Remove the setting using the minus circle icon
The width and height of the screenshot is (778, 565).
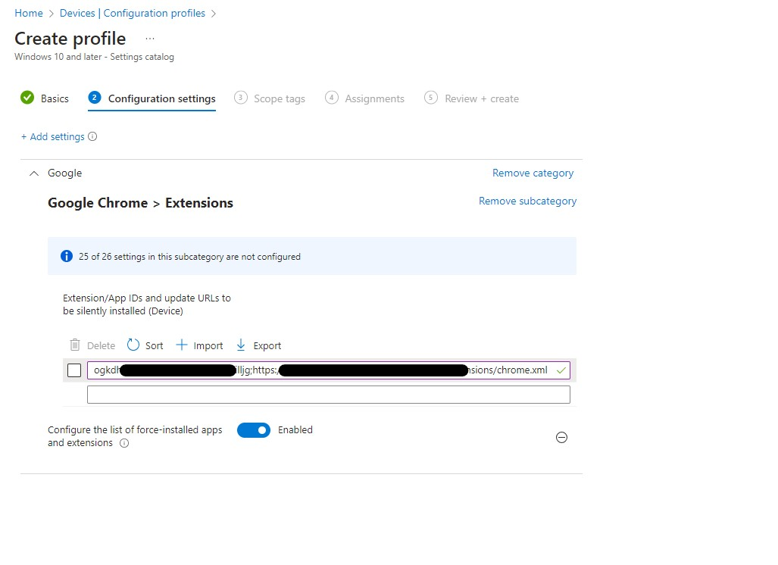(561, 438)
